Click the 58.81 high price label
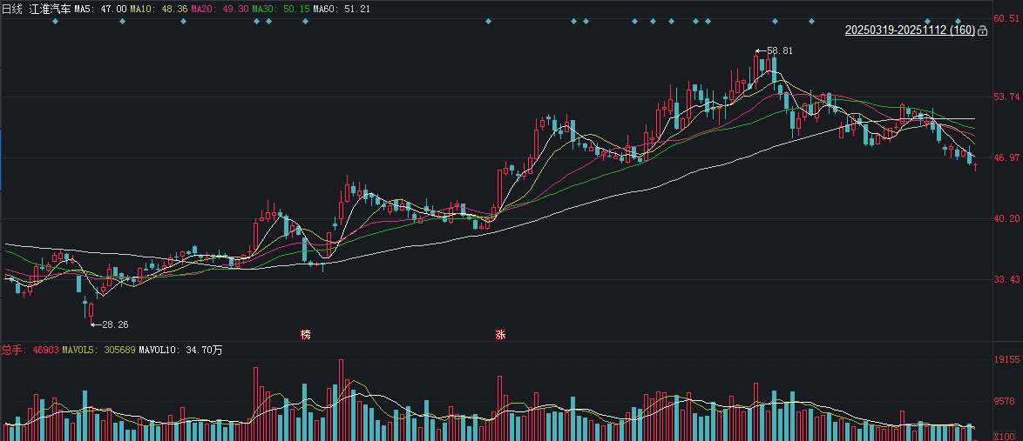The width and height of the screenshot is (1023, 441). pos(779,51)
